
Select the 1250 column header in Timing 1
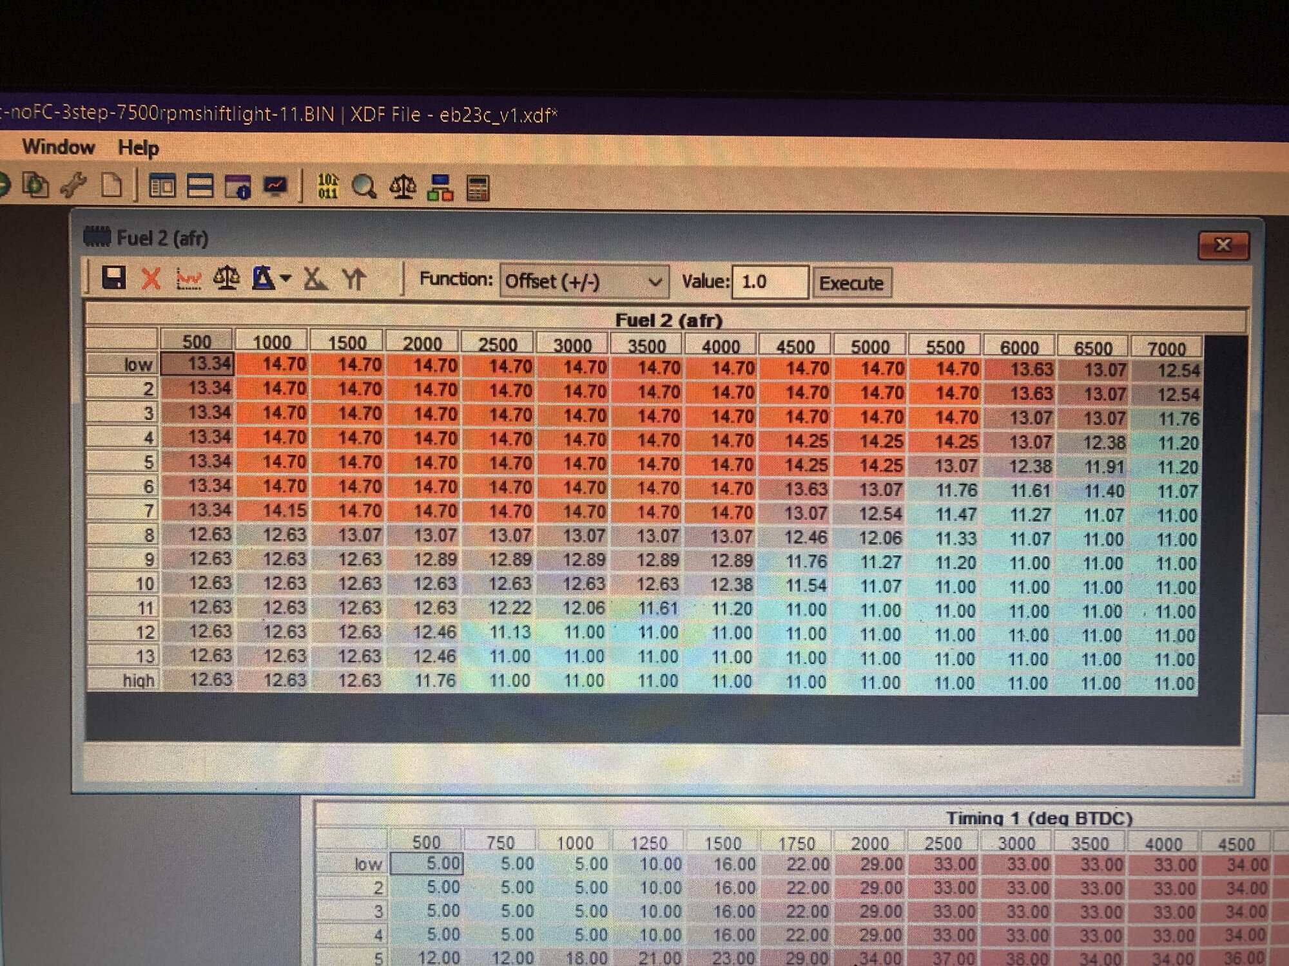pos(649,843)
